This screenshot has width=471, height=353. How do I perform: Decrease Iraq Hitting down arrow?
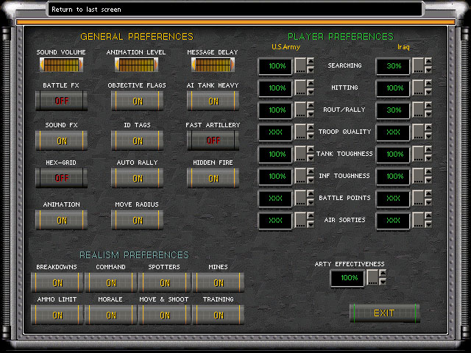pos(428,92)
